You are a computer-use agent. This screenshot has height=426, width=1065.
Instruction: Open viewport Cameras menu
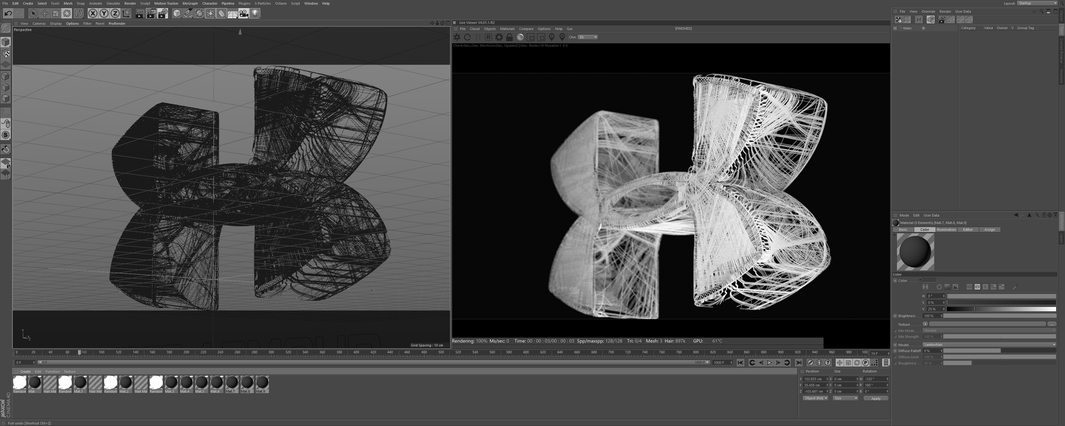(39, 24)
